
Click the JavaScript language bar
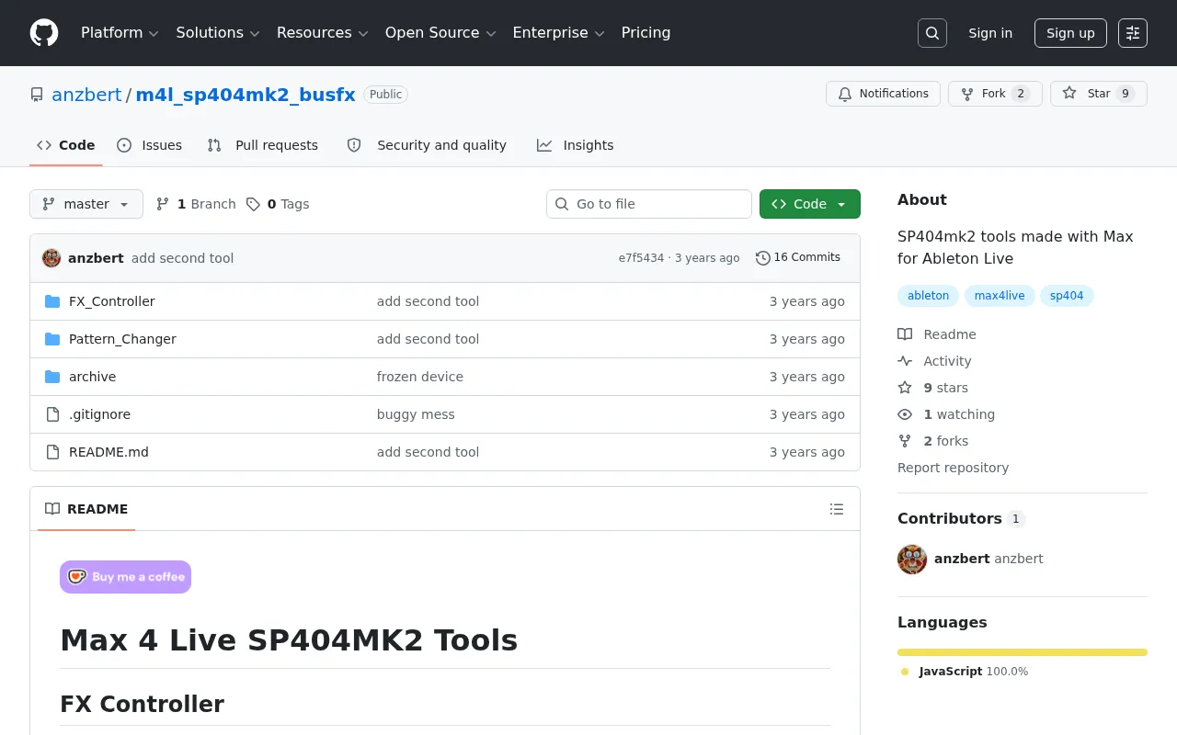tap(1023, 652)
